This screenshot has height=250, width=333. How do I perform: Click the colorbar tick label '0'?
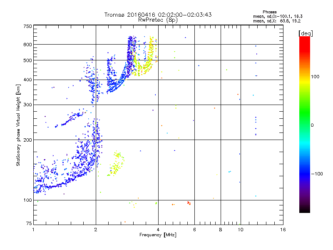click(312, 125)
